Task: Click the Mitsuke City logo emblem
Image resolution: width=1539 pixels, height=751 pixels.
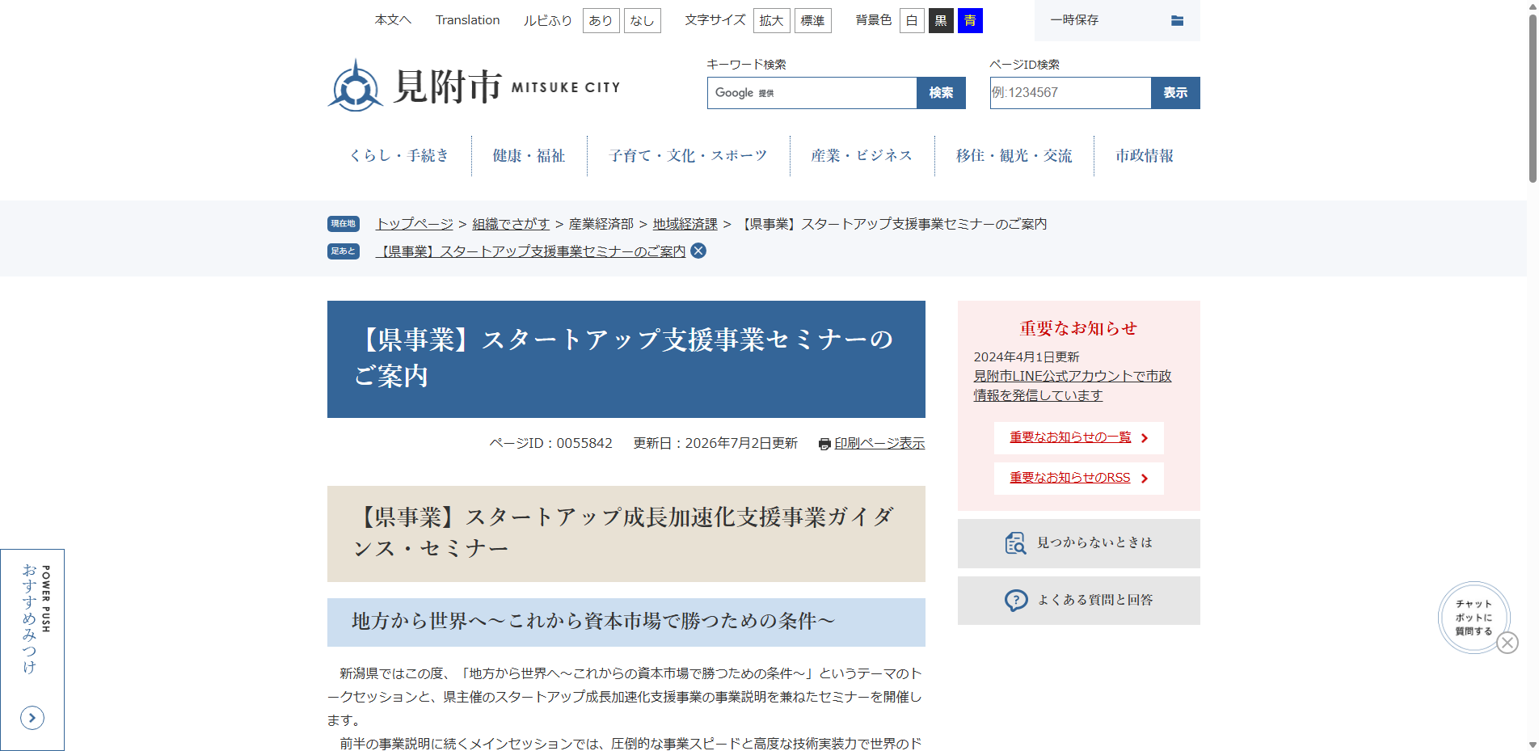Action: click(355, 86)
